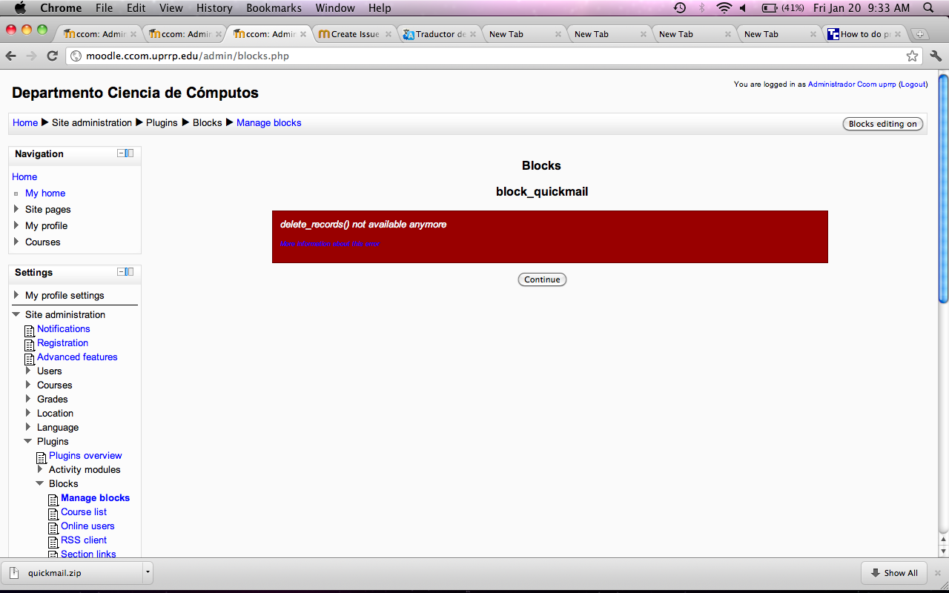Expand Activity modules under Plugins
Screen dimensions: 949x593
(x=41, y=469)
